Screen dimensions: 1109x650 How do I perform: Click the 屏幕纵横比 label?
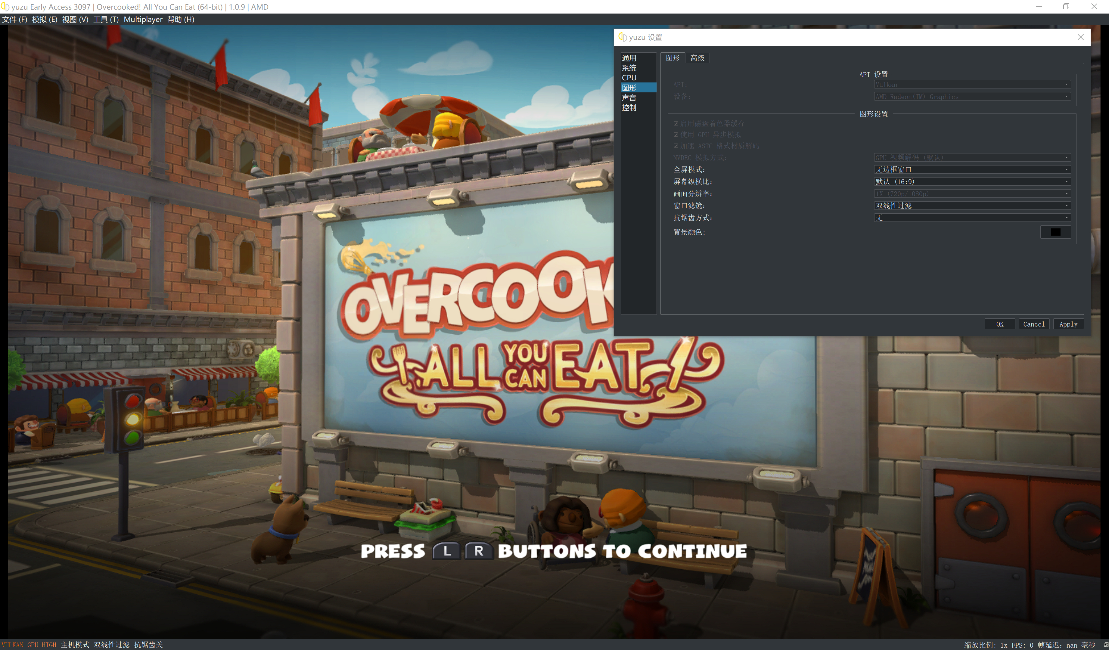[x=693, y=182]
